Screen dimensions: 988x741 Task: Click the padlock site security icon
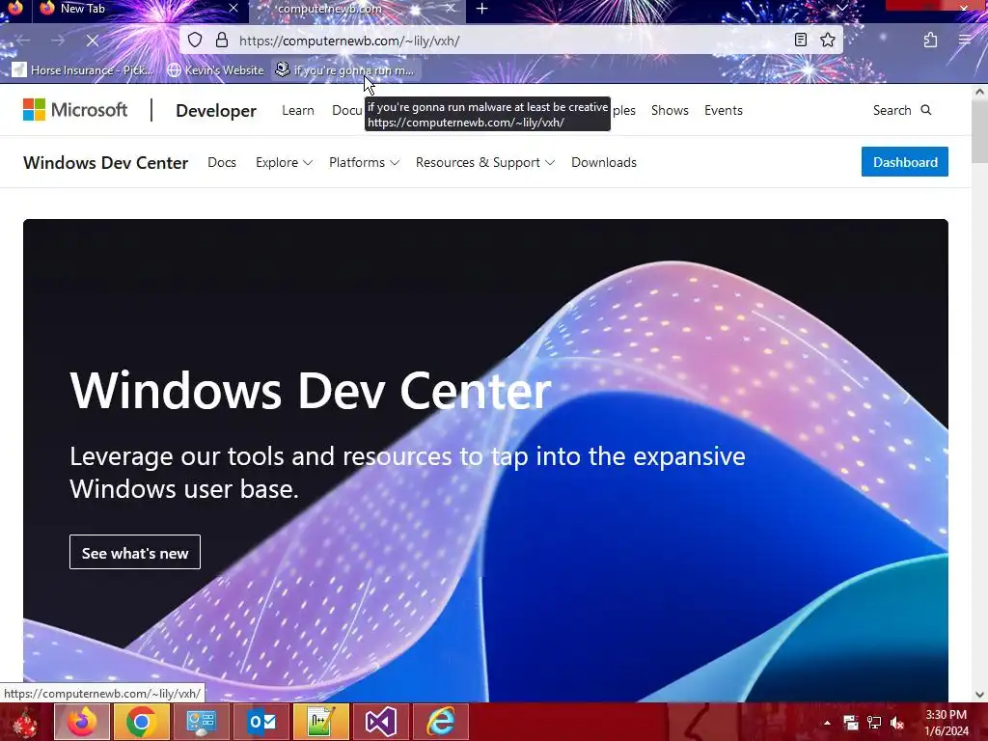tap(222, 41)
